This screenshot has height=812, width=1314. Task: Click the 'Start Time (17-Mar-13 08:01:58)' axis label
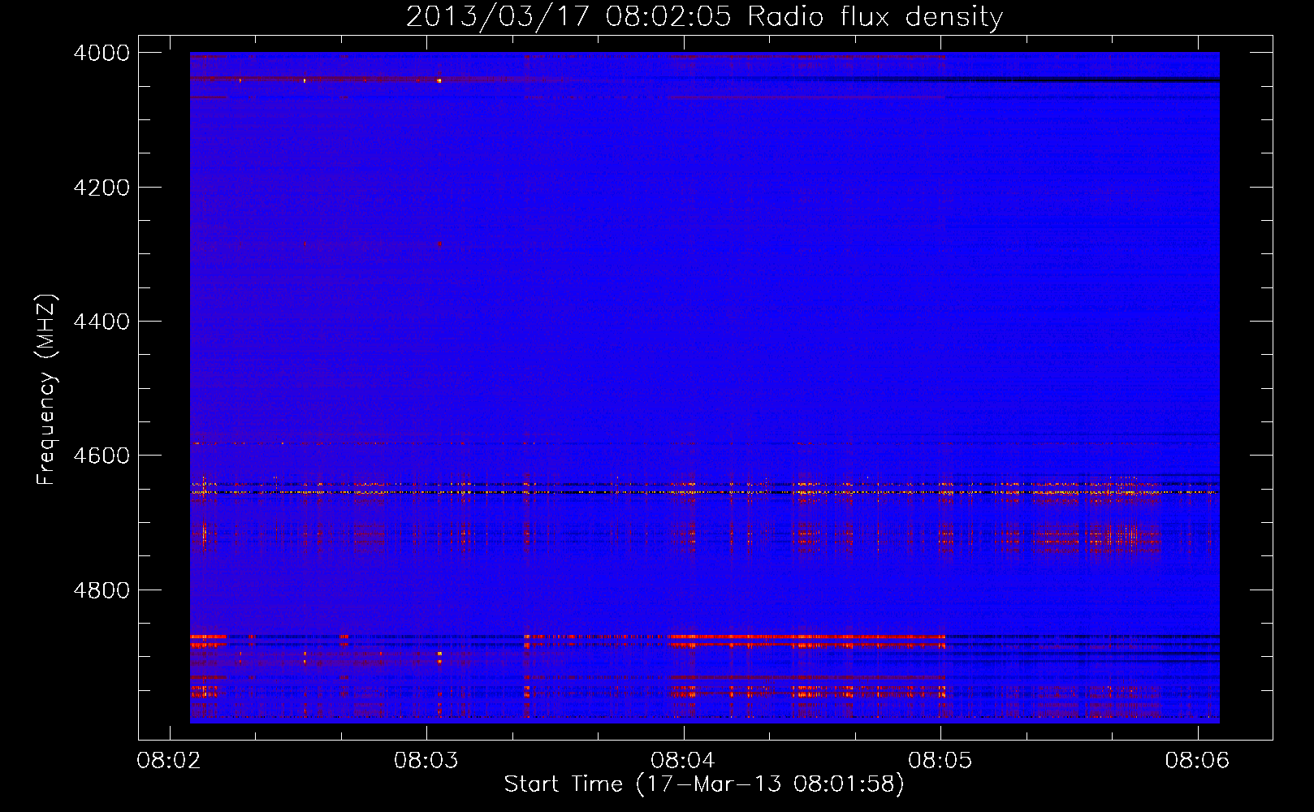coord(704,784)
